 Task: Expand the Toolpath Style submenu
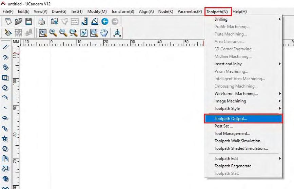pos(244,109)
